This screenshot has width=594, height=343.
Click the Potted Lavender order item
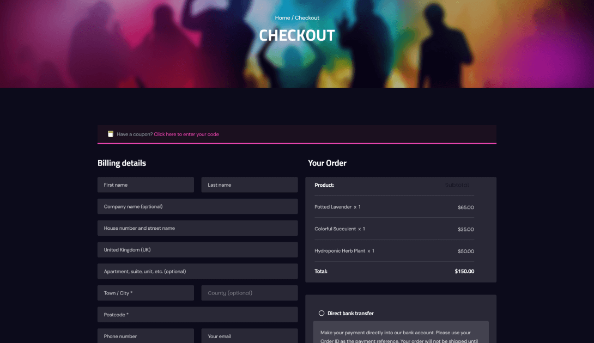pyautogui.click(x=333, y=207)
